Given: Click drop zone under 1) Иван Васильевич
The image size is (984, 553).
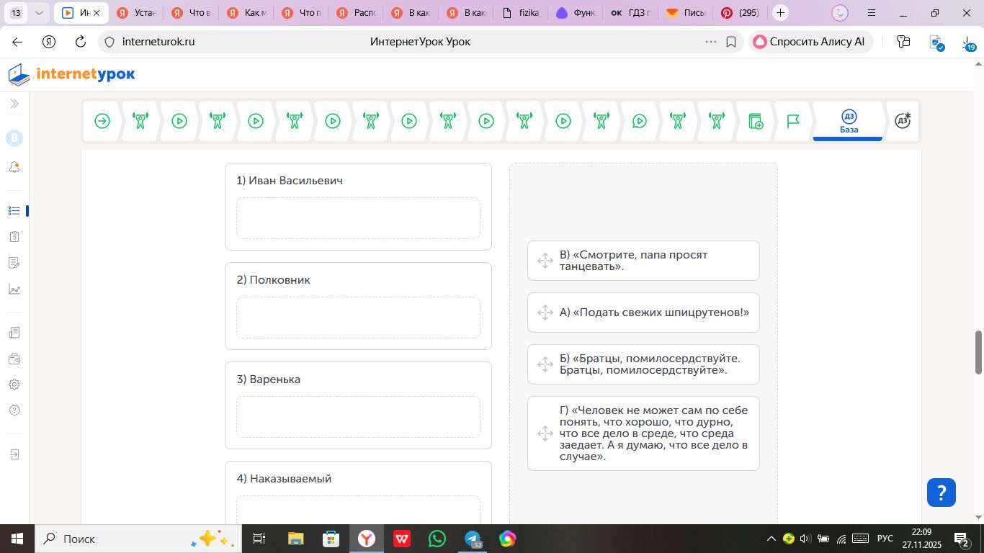Looking at the screenshot, I should click(358, 218).
